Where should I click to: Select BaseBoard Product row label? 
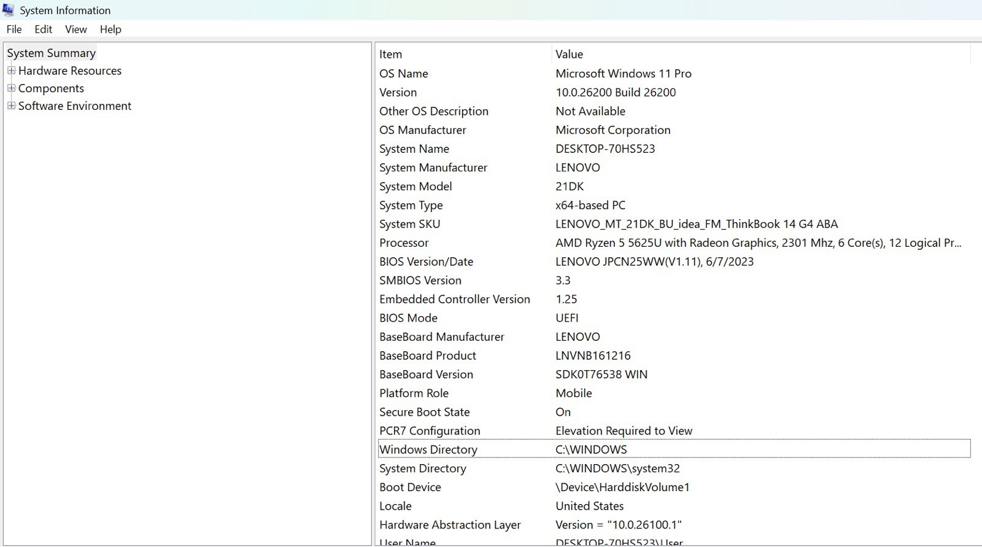coord(428,355)
